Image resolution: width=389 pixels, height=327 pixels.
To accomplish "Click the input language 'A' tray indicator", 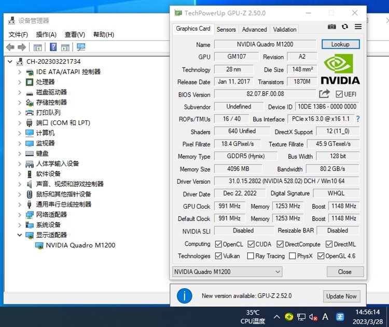I will pyautogui.click(x=325, y=317).
